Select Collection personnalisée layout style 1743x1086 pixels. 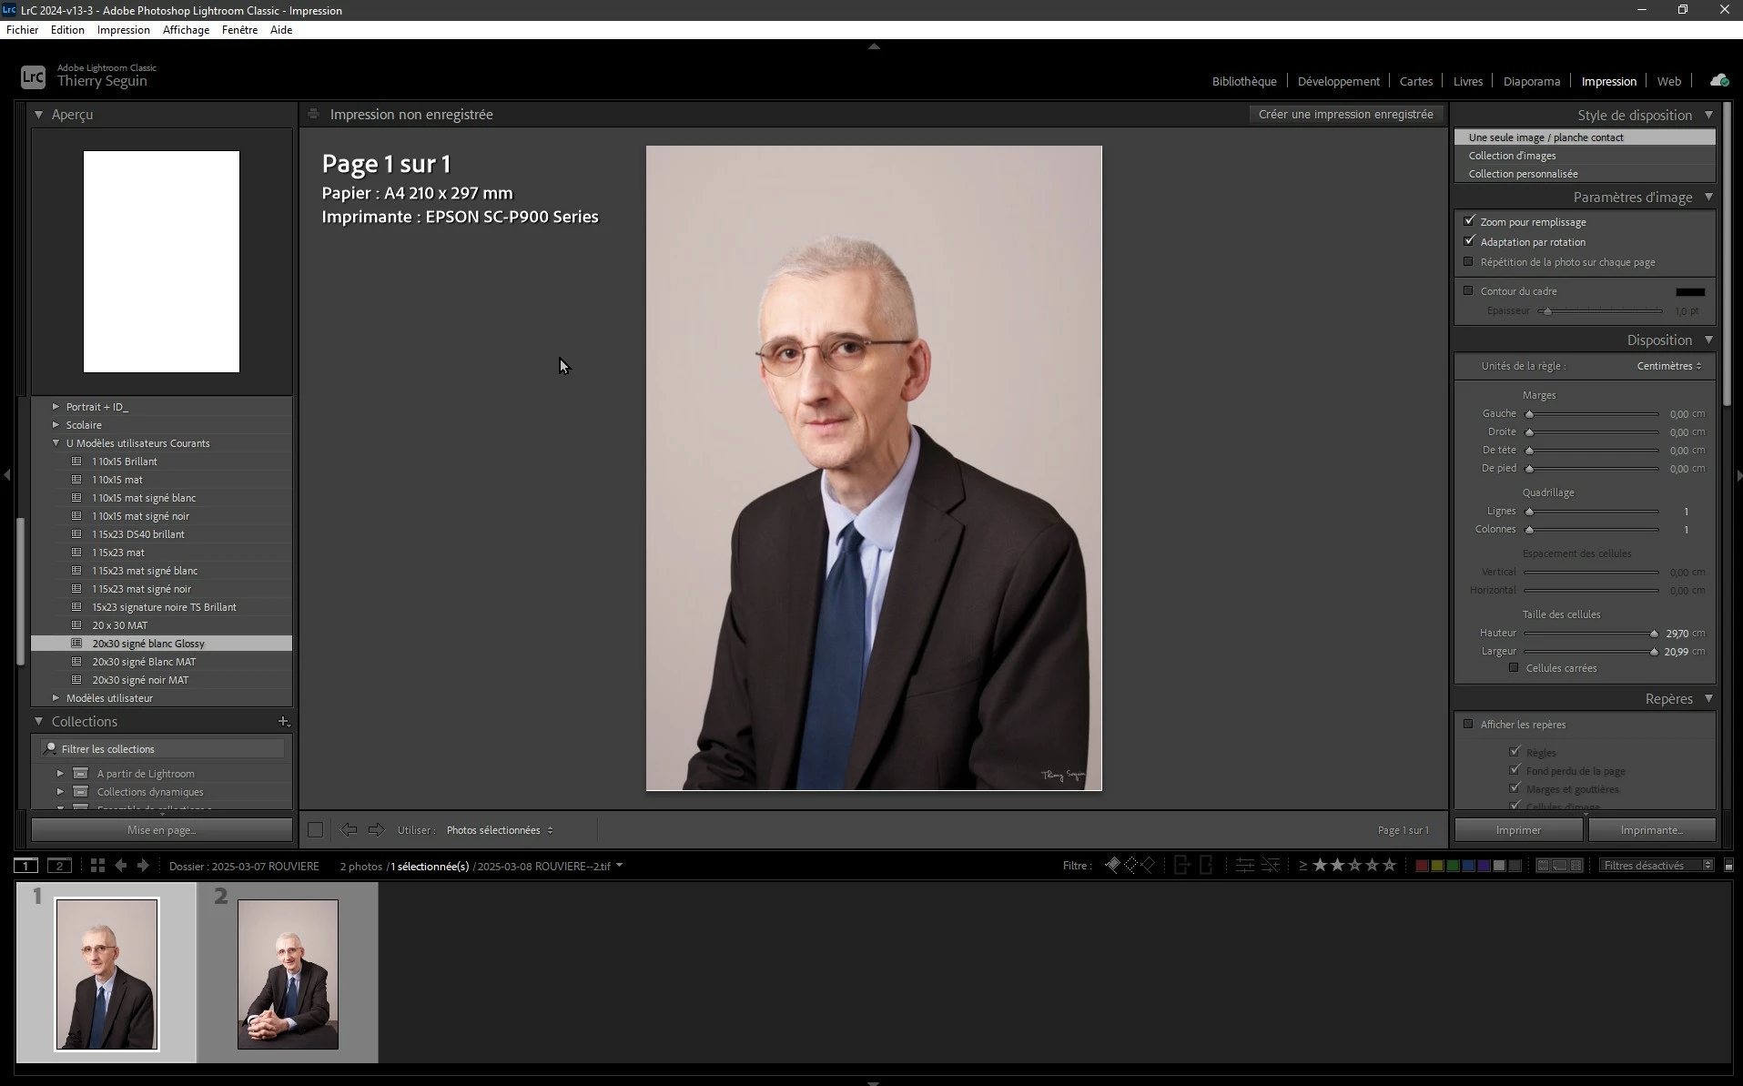(x=1585, y=174)
